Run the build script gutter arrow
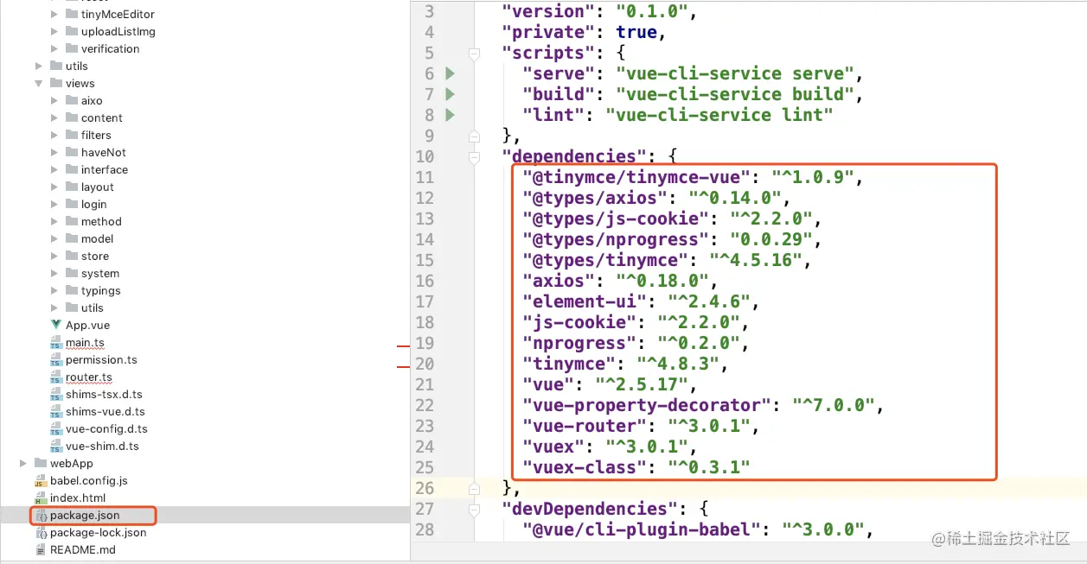 coord(450,94)
